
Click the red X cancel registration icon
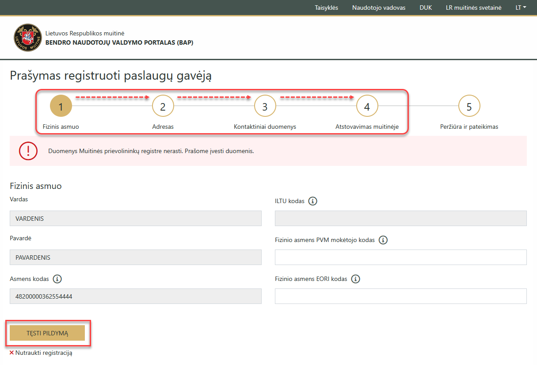[x=11, y=353]
